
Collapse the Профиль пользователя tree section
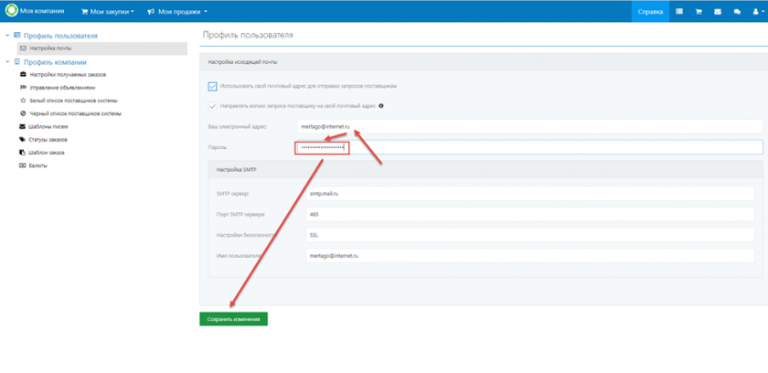click(x=7, y=36)
